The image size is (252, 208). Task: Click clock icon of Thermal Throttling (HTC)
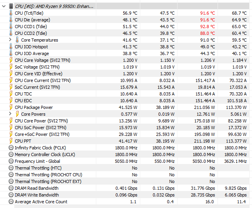coord(11,168)
